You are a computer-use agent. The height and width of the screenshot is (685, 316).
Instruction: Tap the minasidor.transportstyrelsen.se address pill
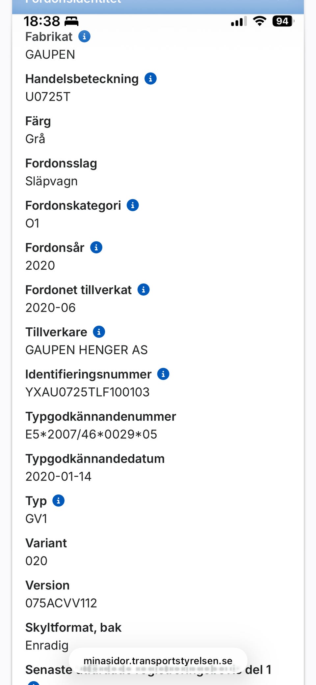[158, 661]
